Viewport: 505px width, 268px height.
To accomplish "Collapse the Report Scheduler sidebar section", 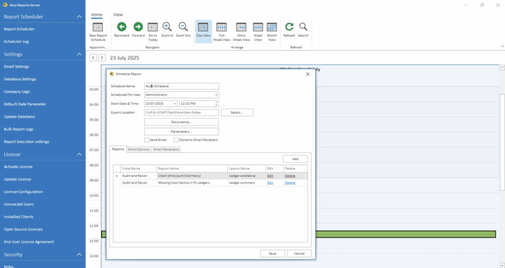I will [79, 17].
